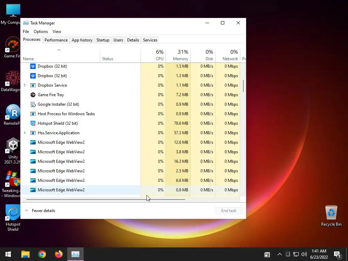The image size is (348, 261).
Task: Sort processes by the Status column
Action: click(x=120, y=55)
